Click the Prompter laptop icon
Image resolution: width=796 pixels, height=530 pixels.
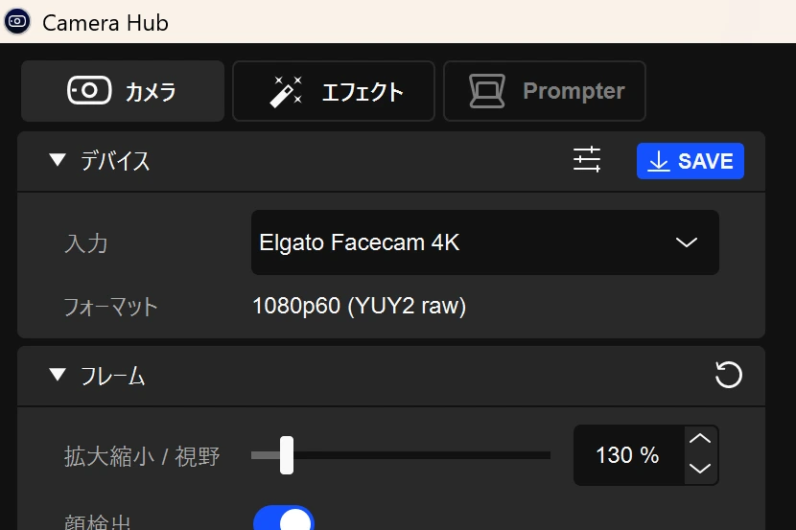point(487,91)
